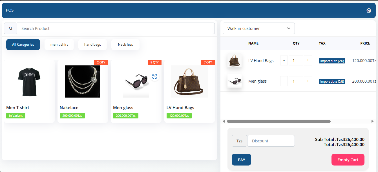Image resolution: width=378 pixels, height=172 pixels.
Task: Select the All Categories filter
Action: point(23,45)
